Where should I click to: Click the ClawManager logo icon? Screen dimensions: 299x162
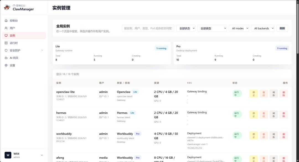(7, 7)
